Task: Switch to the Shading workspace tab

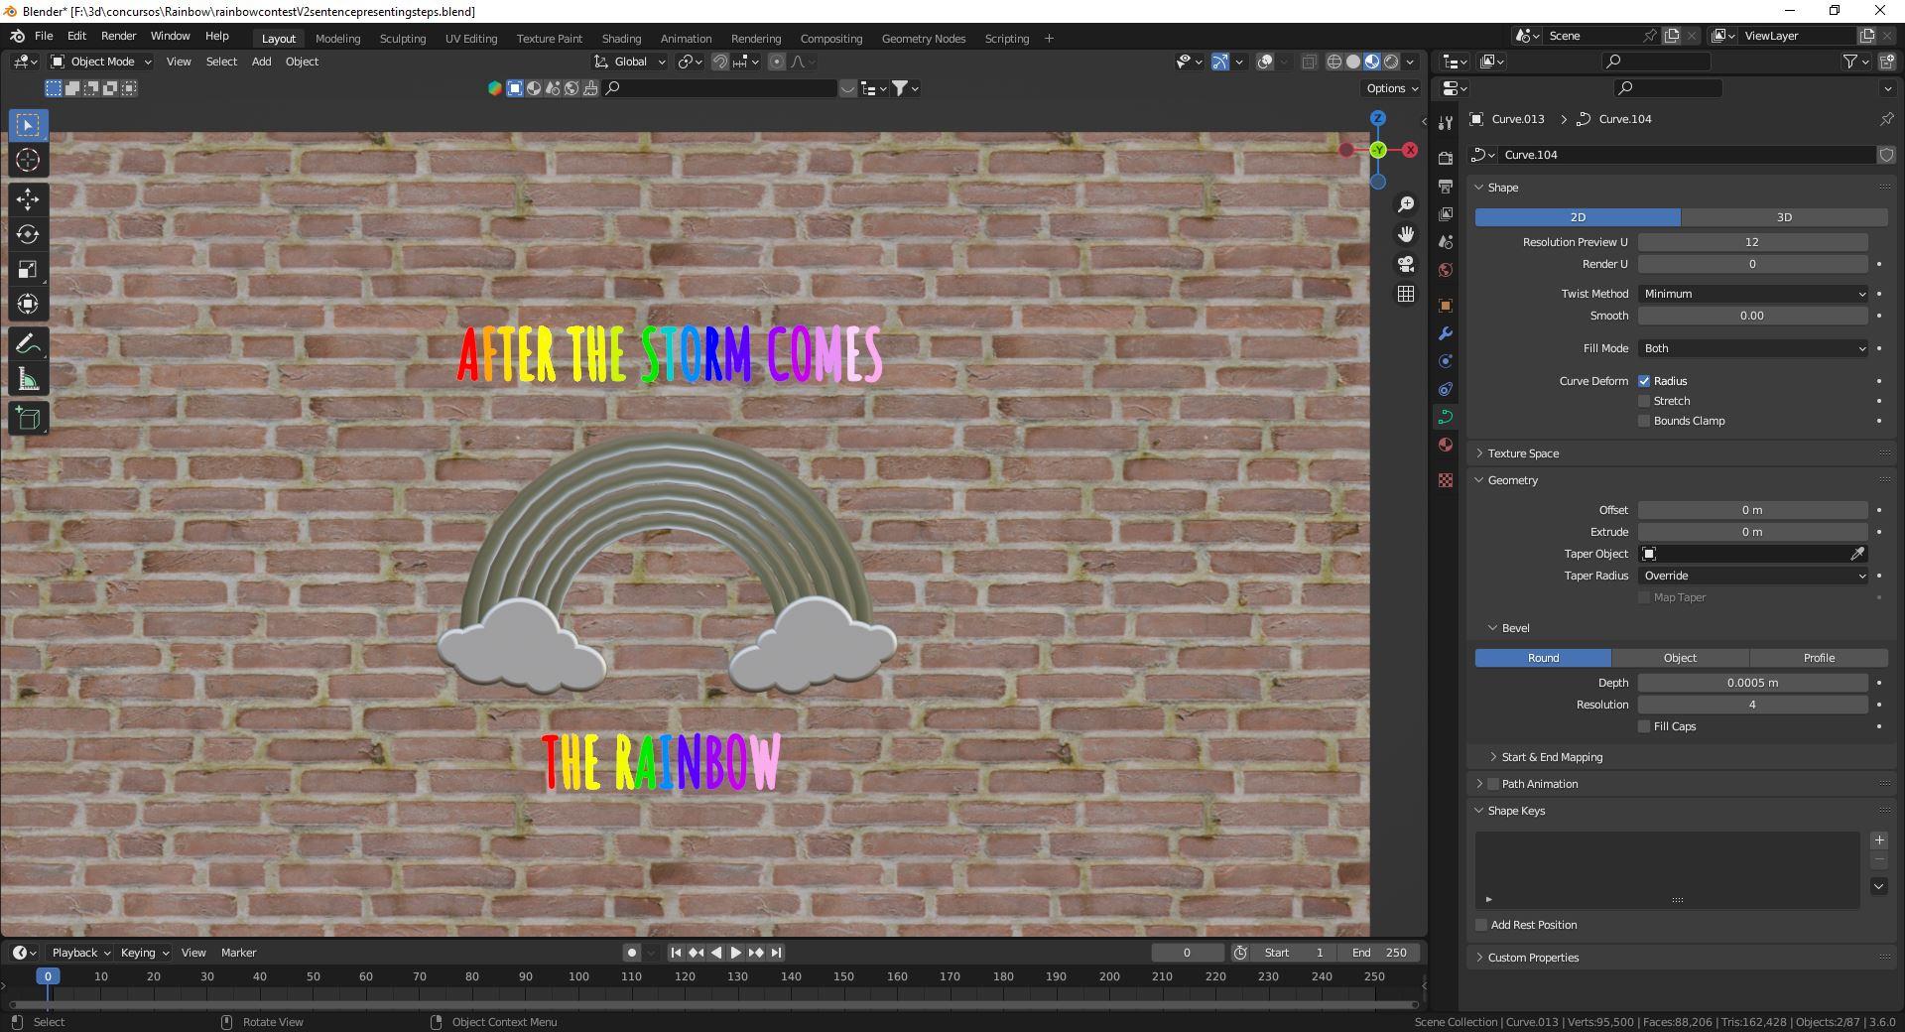Action: point(621,39)
